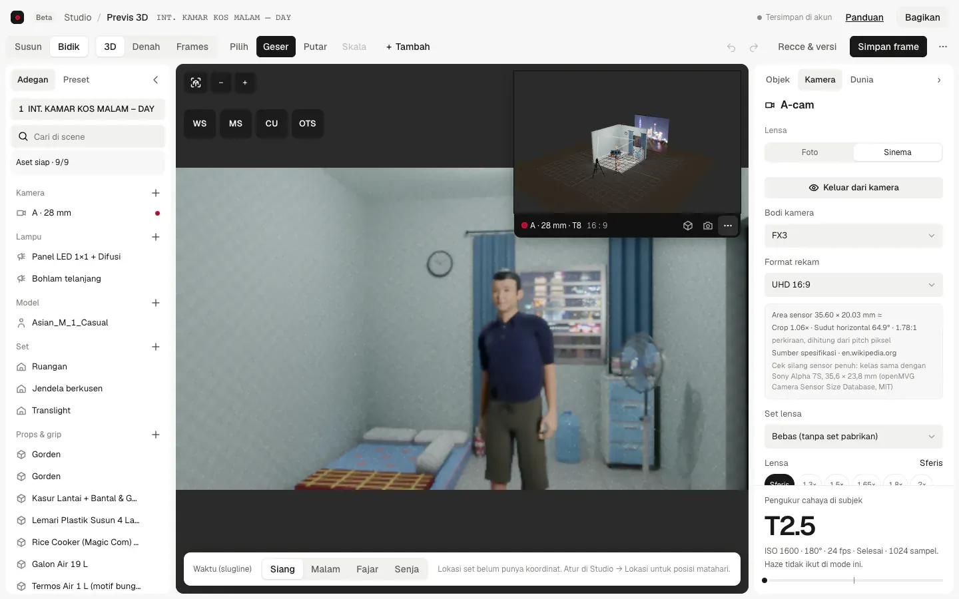
Task: Switch to the Dunia tab
Action: pyautogui.click(x=862, y=80)
